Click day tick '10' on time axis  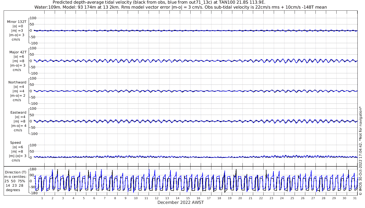tap(136, 198)
